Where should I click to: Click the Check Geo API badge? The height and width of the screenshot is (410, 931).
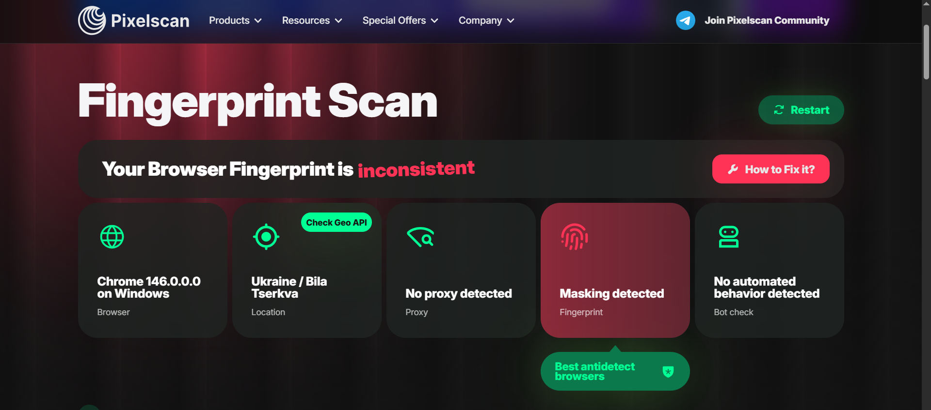point(337,222)
